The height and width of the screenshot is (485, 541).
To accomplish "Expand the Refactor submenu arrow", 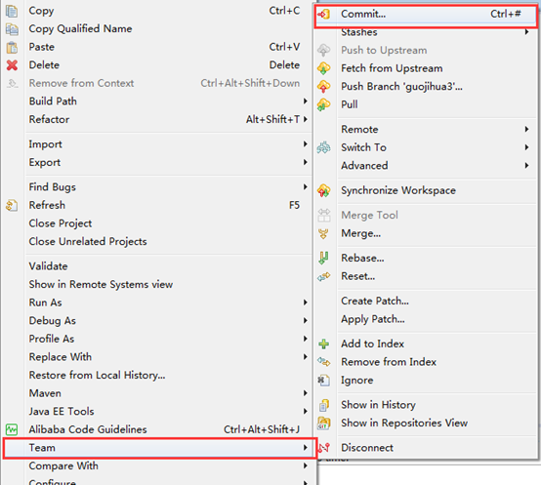I will 305,120.
